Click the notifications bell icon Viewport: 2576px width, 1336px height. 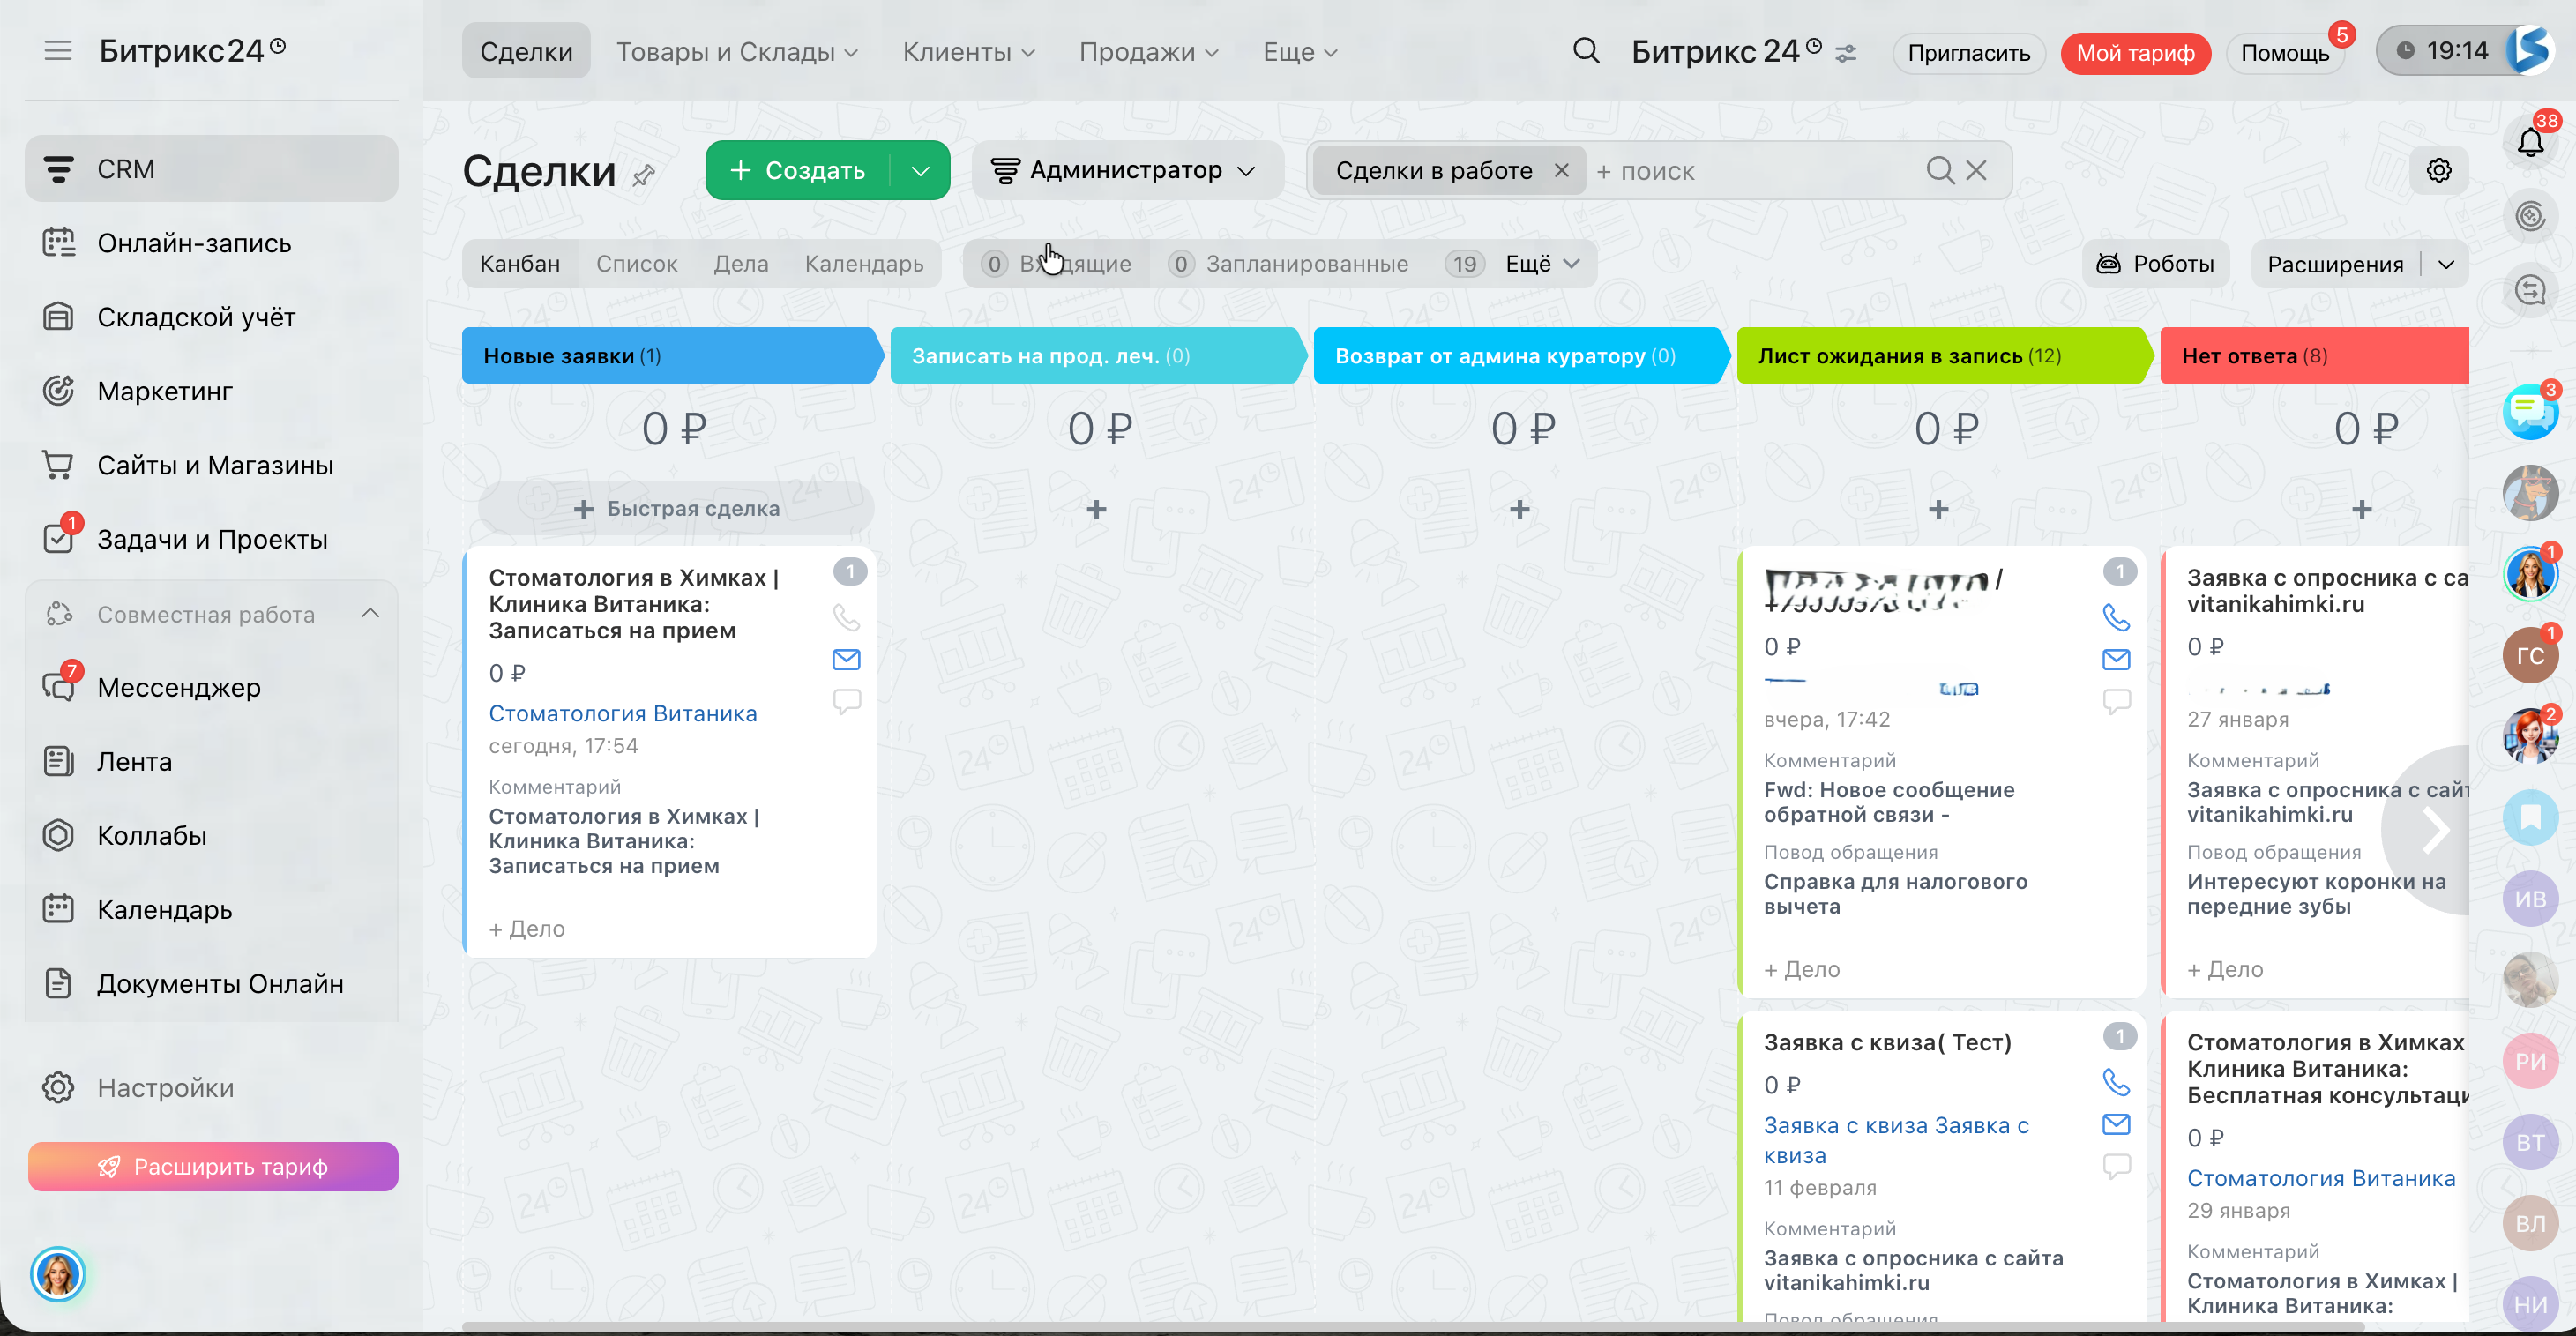[x=2529, y=143]
